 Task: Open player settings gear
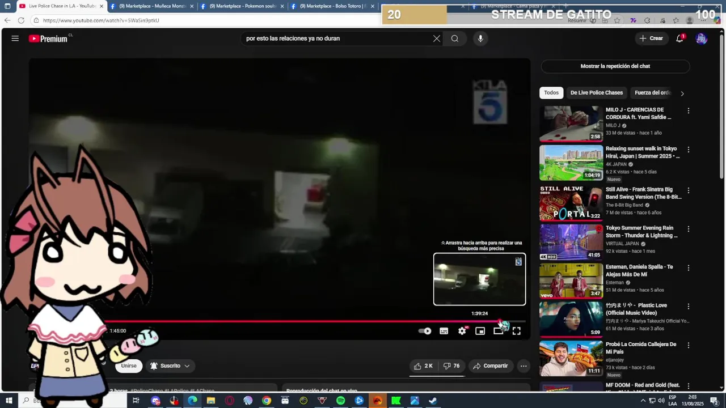[462, 331]
